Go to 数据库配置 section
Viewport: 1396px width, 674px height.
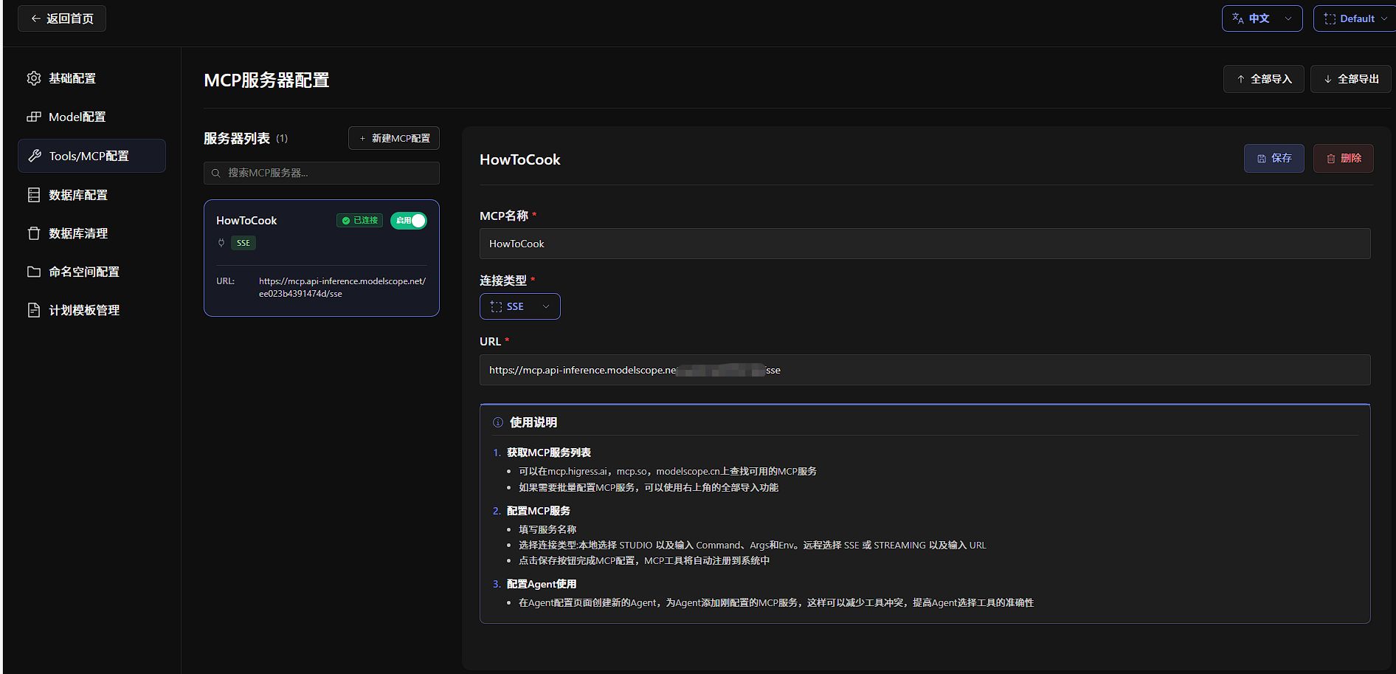(x=91, y=195)
